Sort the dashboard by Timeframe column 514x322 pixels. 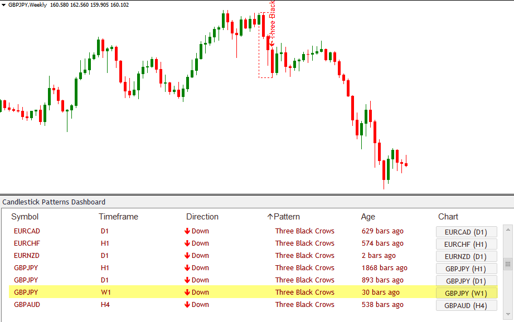tap(118, 217)
